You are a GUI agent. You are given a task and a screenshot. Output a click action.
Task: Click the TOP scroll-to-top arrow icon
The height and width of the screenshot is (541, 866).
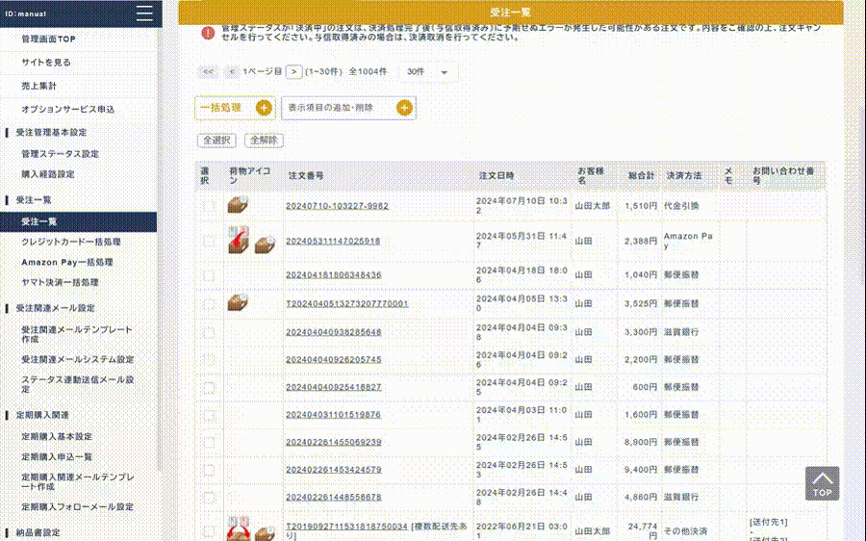pyautogui.click(x=822, y=482)
